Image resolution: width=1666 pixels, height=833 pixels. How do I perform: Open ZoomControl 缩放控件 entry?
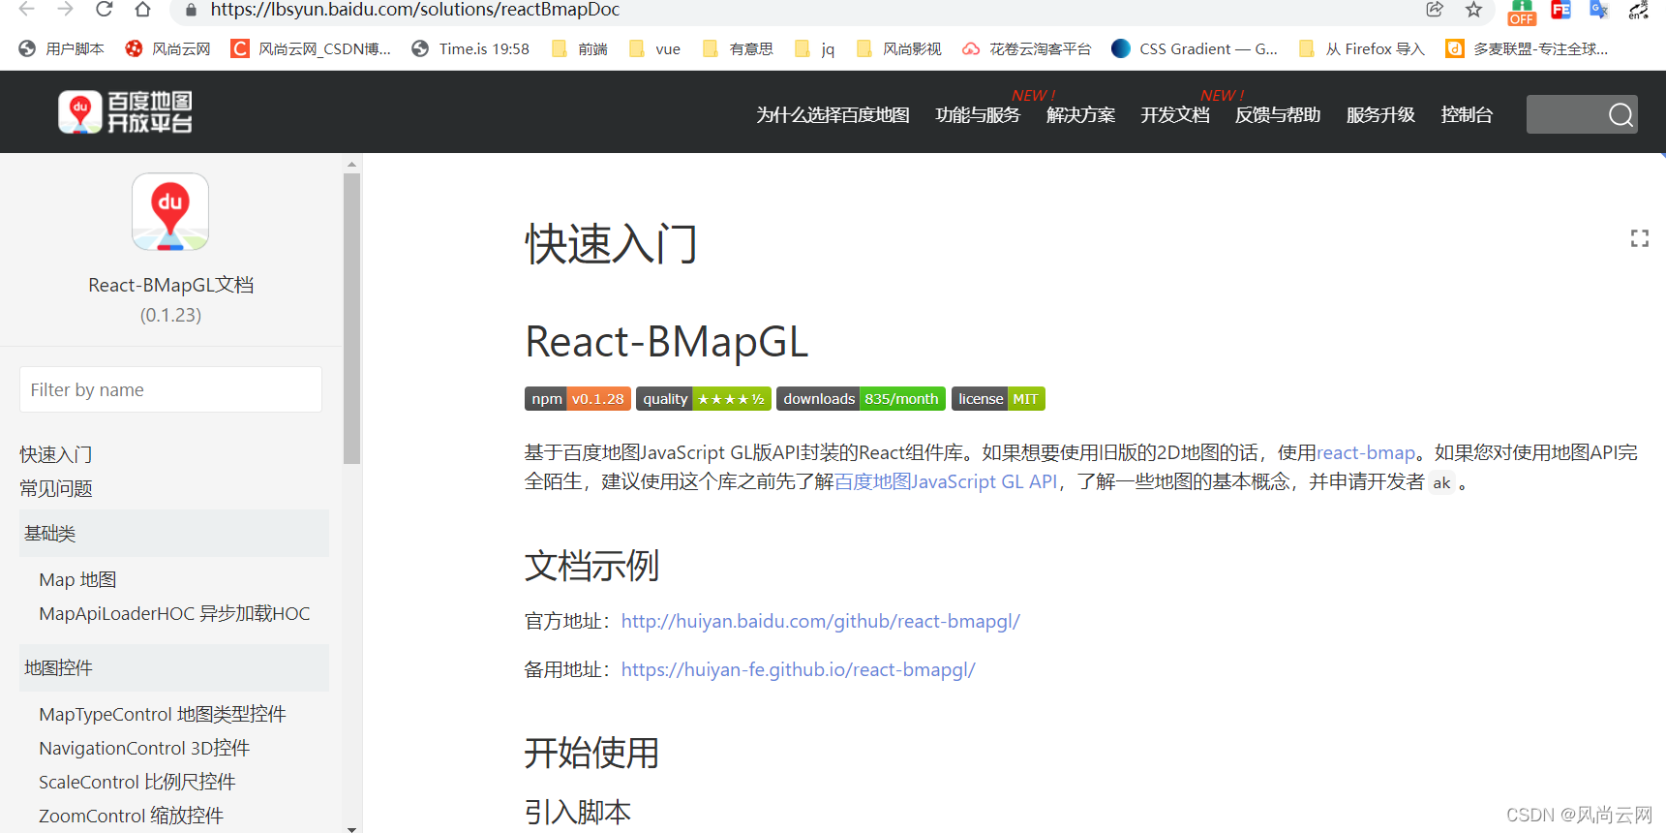click(131, 816)
